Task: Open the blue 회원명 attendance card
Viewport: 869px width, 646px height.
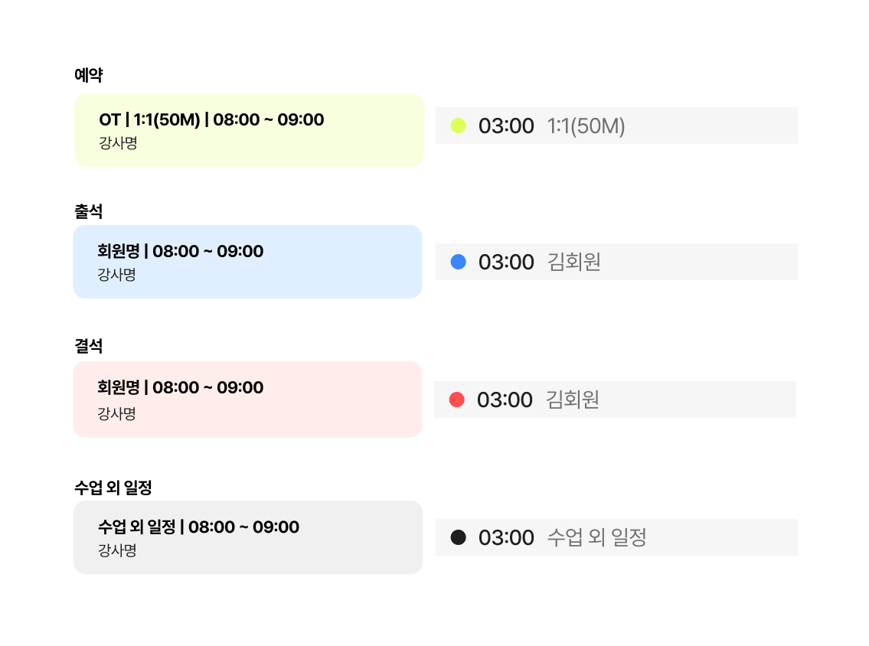Action: click(x=247, y=261)
